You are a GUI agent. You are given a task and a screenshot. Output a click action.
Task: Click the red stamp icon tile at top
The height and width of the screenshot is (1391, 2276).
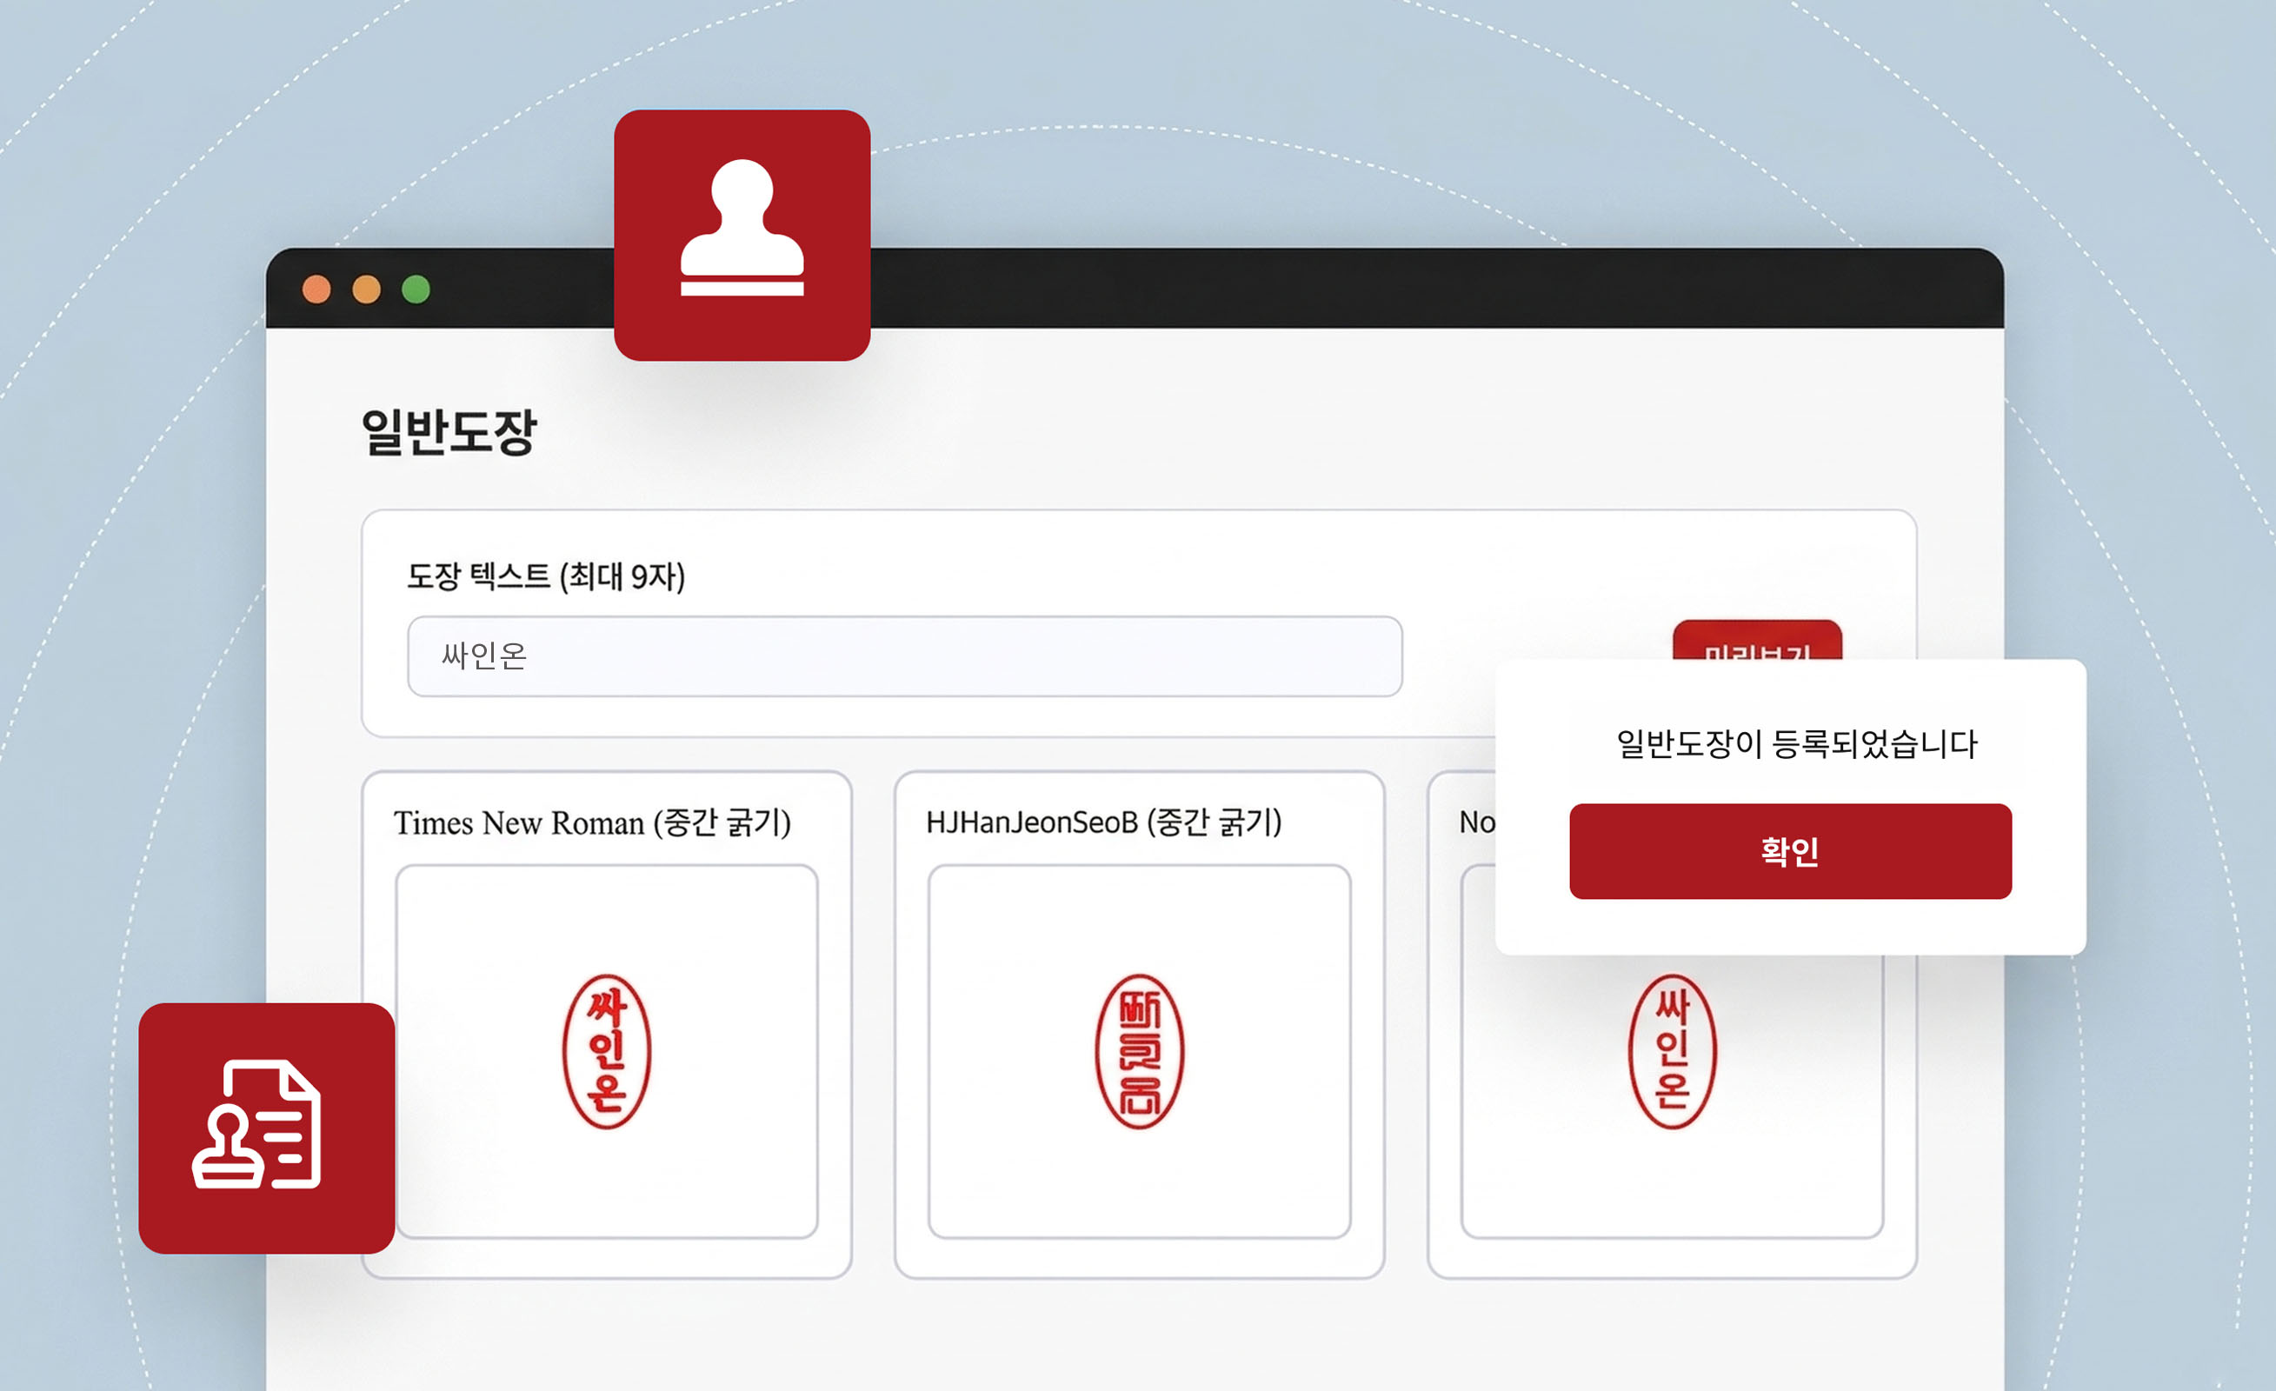742,235
